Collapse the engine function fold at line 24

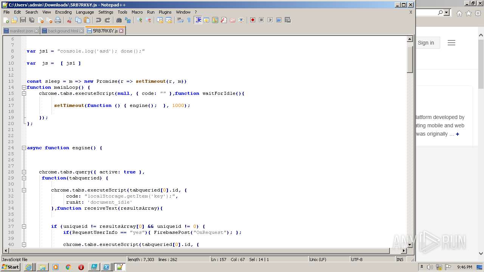point(24,148)
